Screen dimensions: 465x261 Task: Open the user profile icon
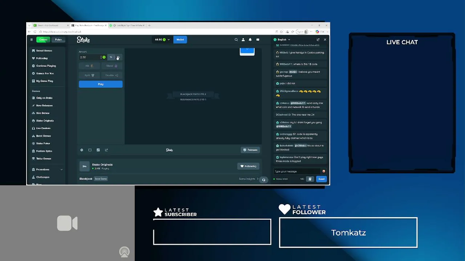pos(243,40)
